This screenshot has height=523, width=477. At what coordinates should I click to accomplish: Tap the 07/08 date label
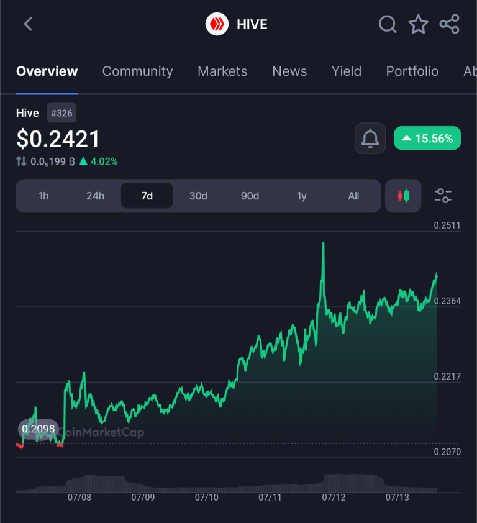[79, 498]
